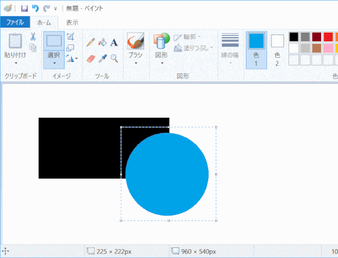
Task: Click the rectangular 選択 tool icon
Action: (x=54, y=41)
